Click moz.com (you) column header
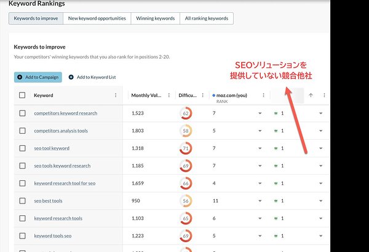 pos(232,95)
